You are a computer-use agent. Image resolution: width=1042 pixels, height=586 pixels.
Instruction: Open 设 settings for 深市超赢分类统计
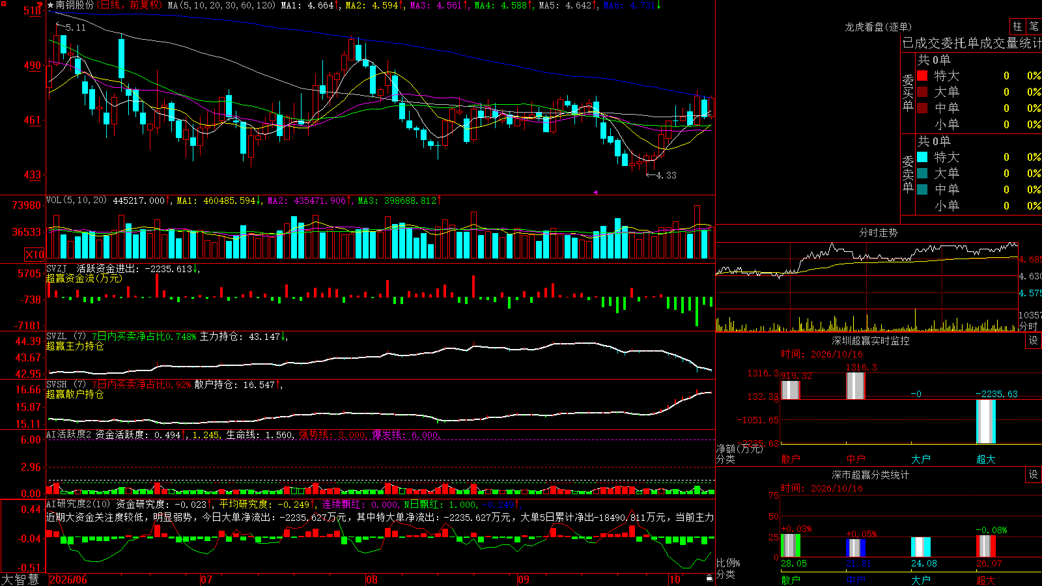click(x=1034, y=475)
